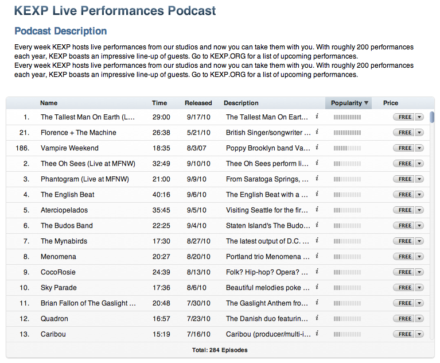Click info icon for The Budos Band
This screenshot has width=440, height=363.
317,225
